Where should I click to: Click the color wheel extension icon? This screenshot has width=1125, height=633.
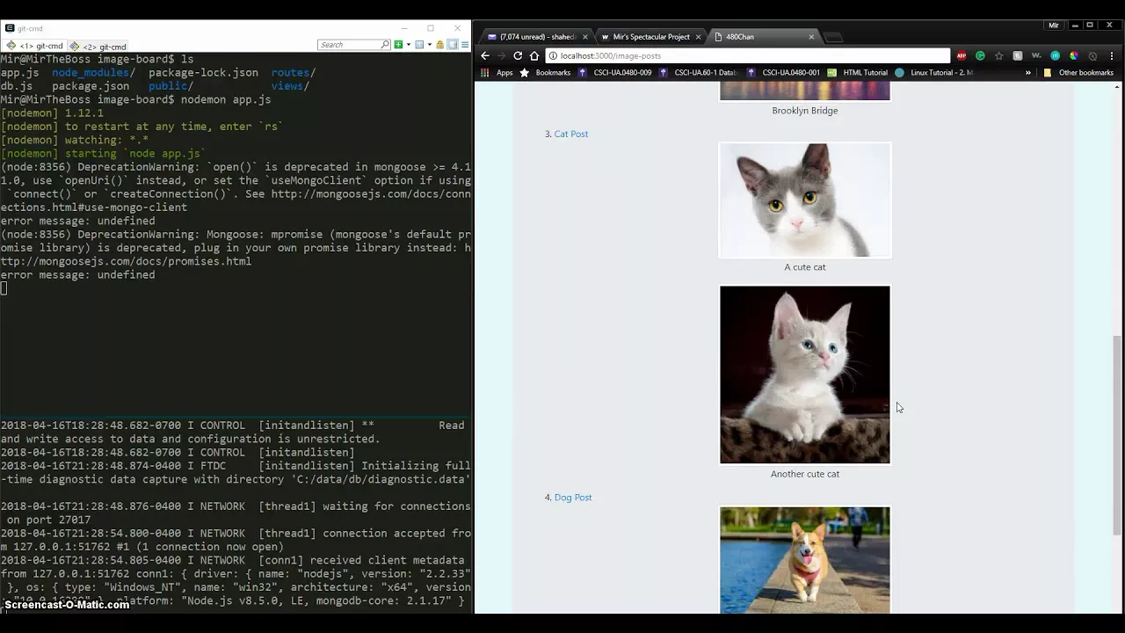1074,55
